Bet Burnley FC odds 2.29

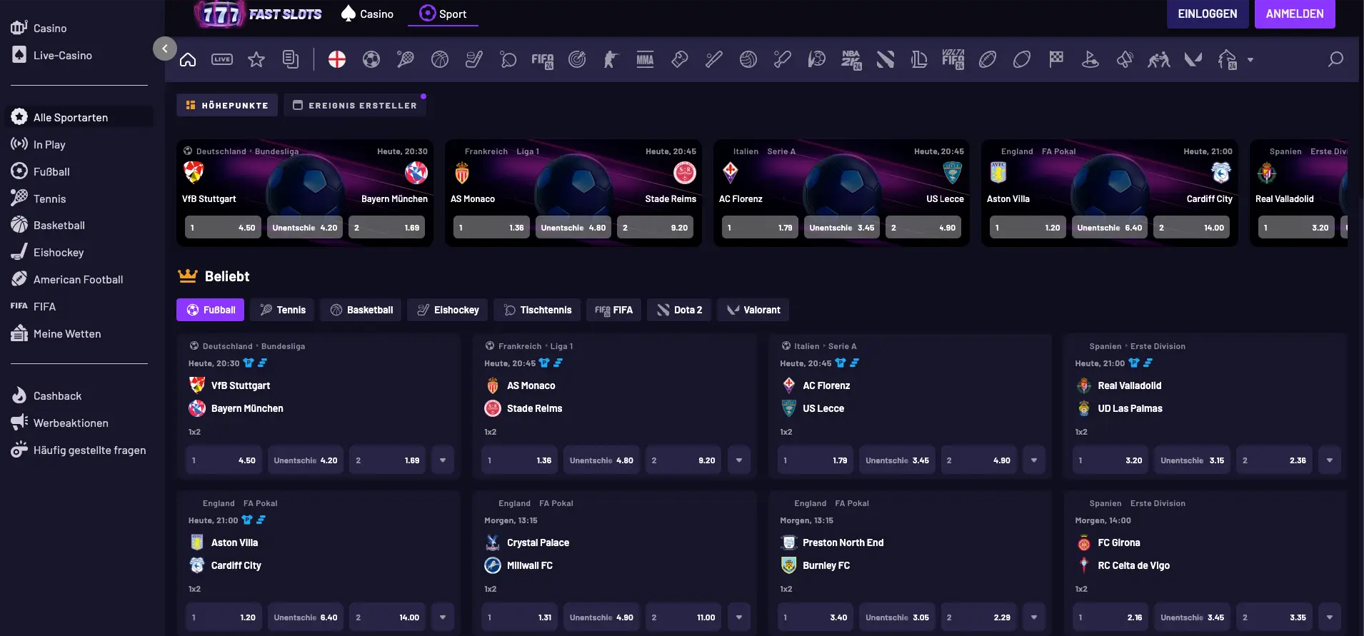point(979,617)
